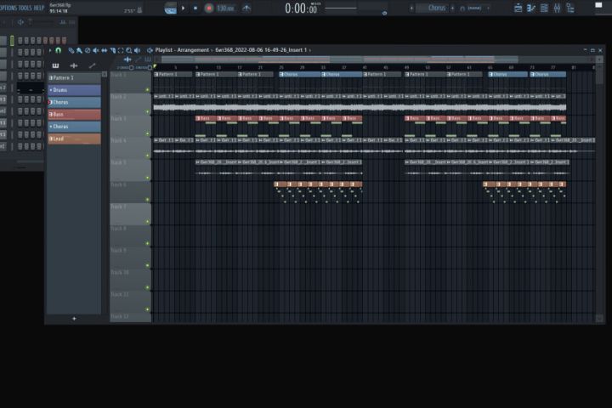Select the Lead pattern in picker

pos(74,139)
